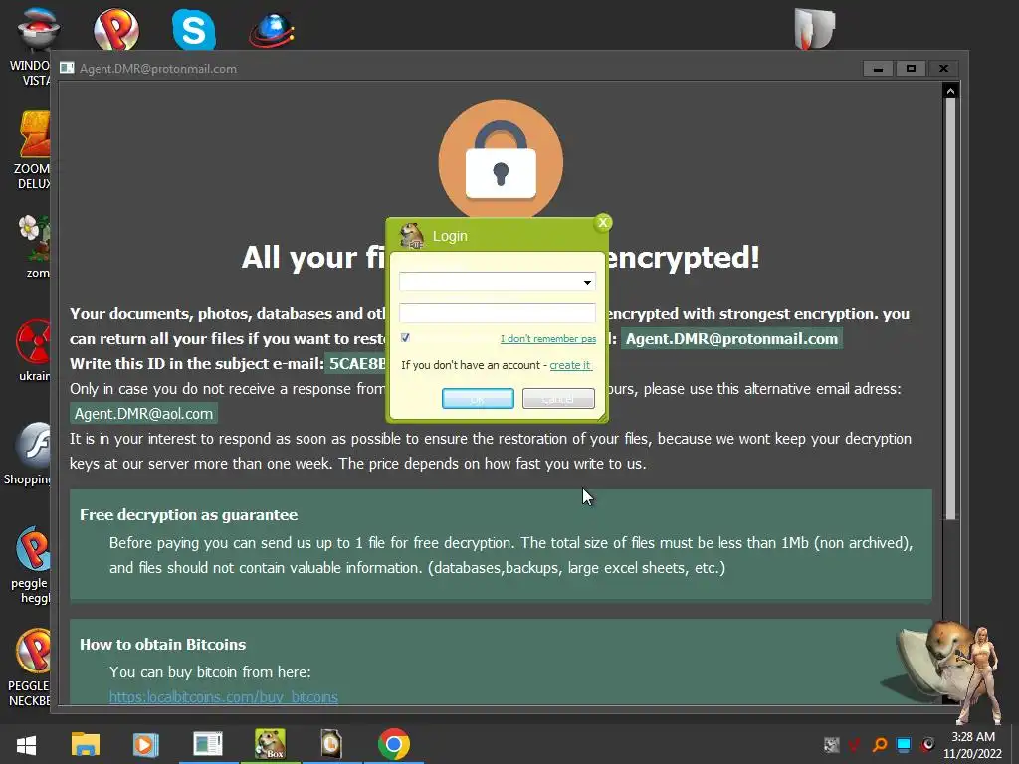
Task: Click the gray Cancel button in Login
Action: pyautogui.click(x=558, y=398)
